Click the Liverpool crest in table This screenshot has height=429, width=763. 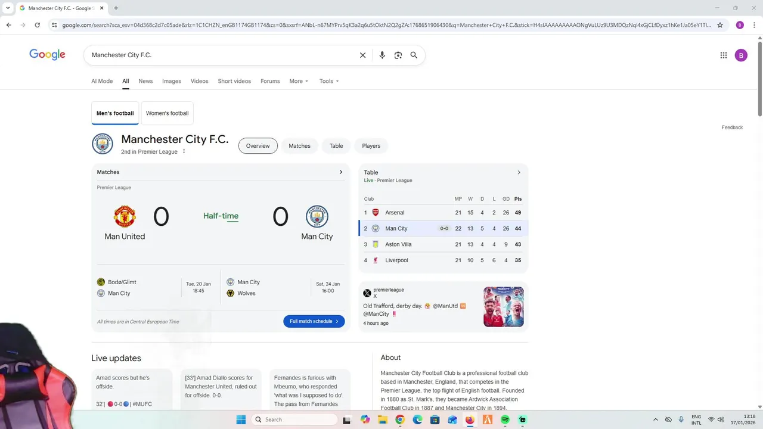click(376, 260)
